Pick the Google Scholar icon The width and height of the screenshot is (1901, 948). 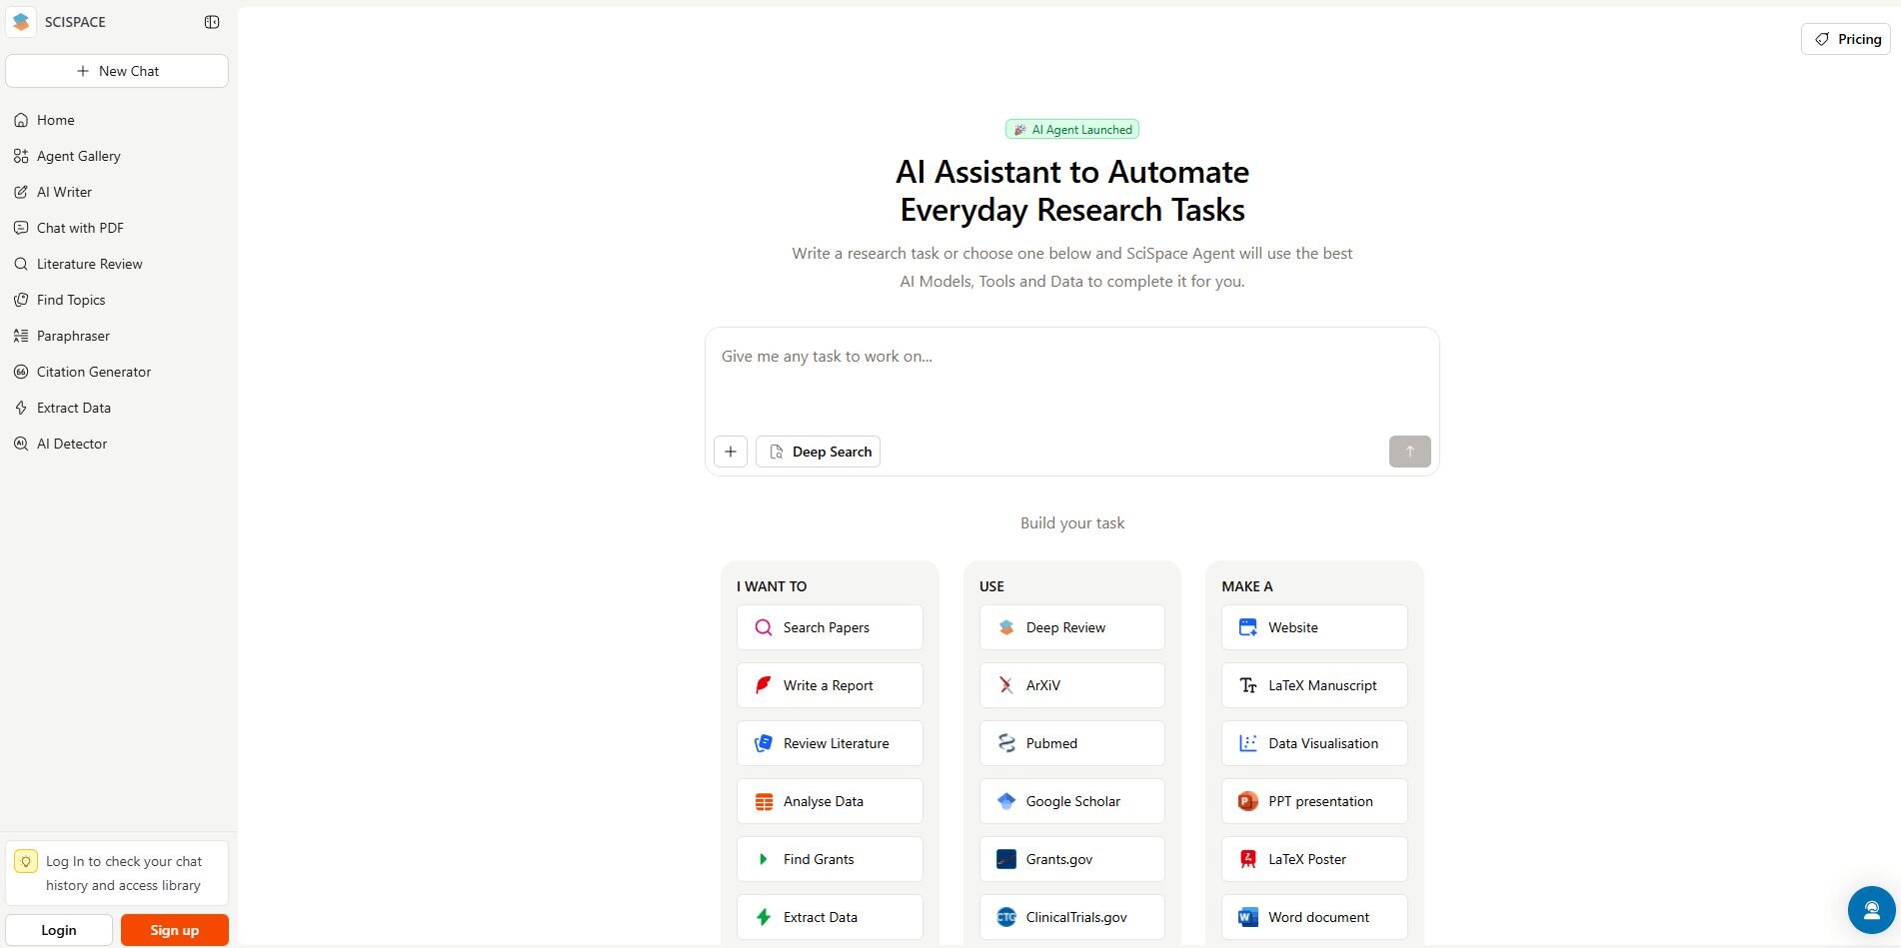click(1006, 801)
